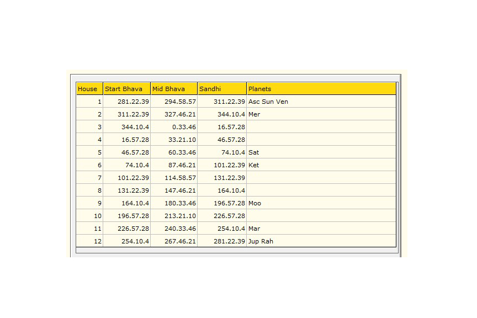The width and height of the screenshot is (477, 318).
Task: Click Mid Bhava value 0.33.46 in House 3
Action: [184, 127]
